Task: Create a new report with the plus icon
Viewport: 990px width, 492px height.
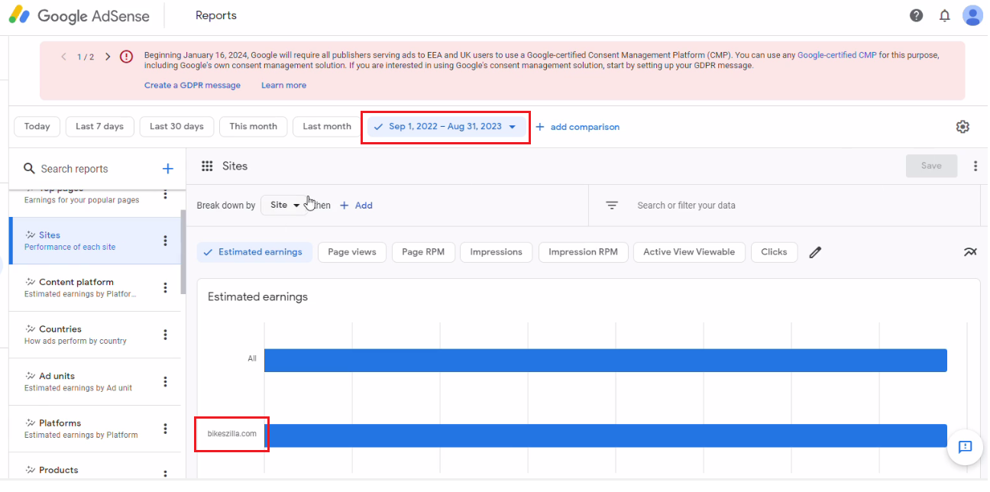Action: point(168,169)
